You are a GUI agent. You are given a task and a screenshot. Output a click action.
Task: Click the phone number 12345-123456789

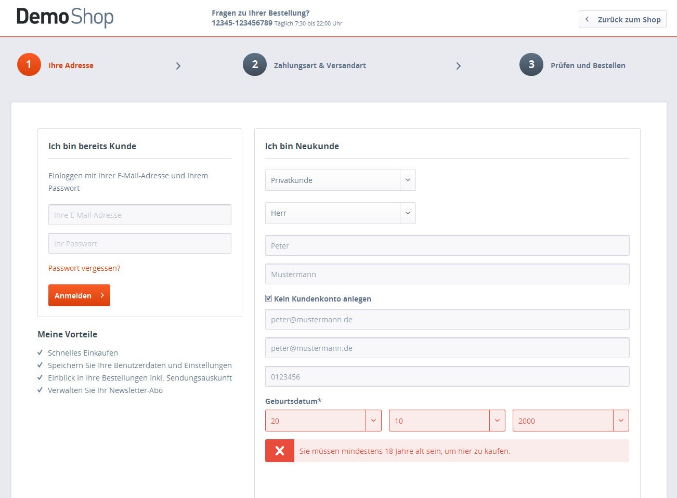coord(242,23)
